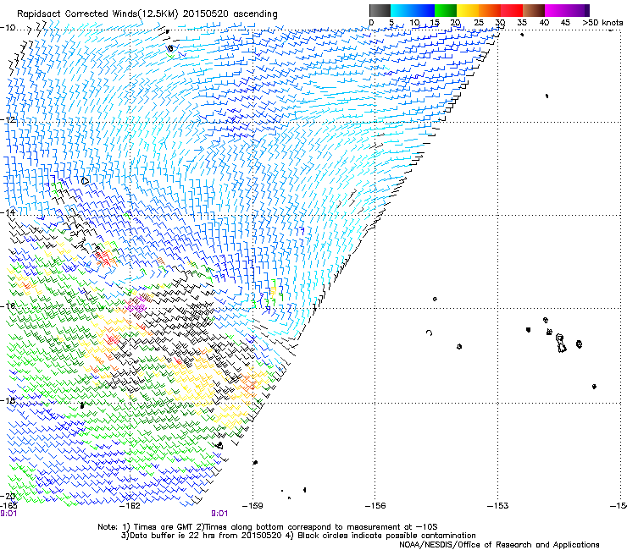Click the brown 35-40 knots legend swatch
627x550 pixels.
click(534, 10)
